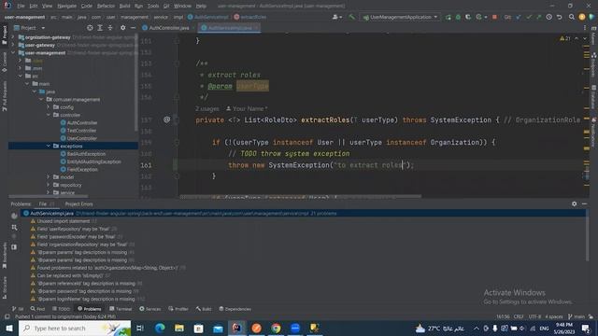Click Collapse All icon in Project panel
Image resolution: width=598 pixels, height=336 pixels.
coord(110,28)
